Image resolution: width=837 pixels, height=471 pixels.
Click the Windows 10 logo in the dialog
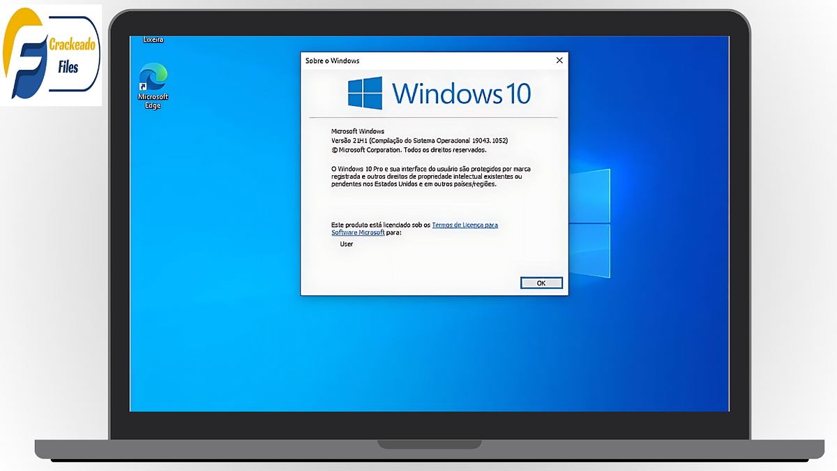click(x=440, y=93)
